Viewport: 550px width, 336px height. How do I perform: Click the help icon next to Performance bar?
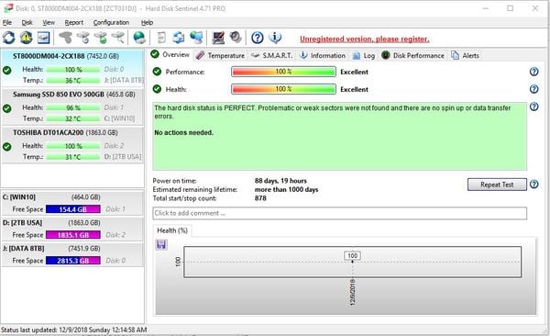click(x=533, y=72)
